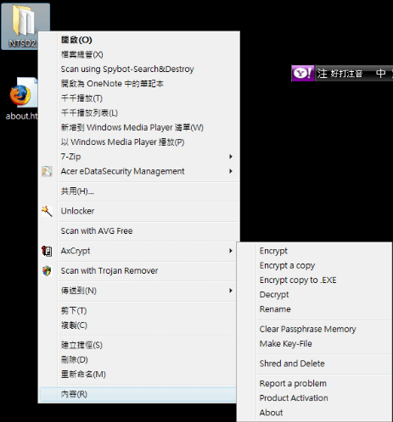This screenshot has width=393, height=422.
Task: Choose 建立捷徑(S) menu item
Action: [x=139, y=345]
